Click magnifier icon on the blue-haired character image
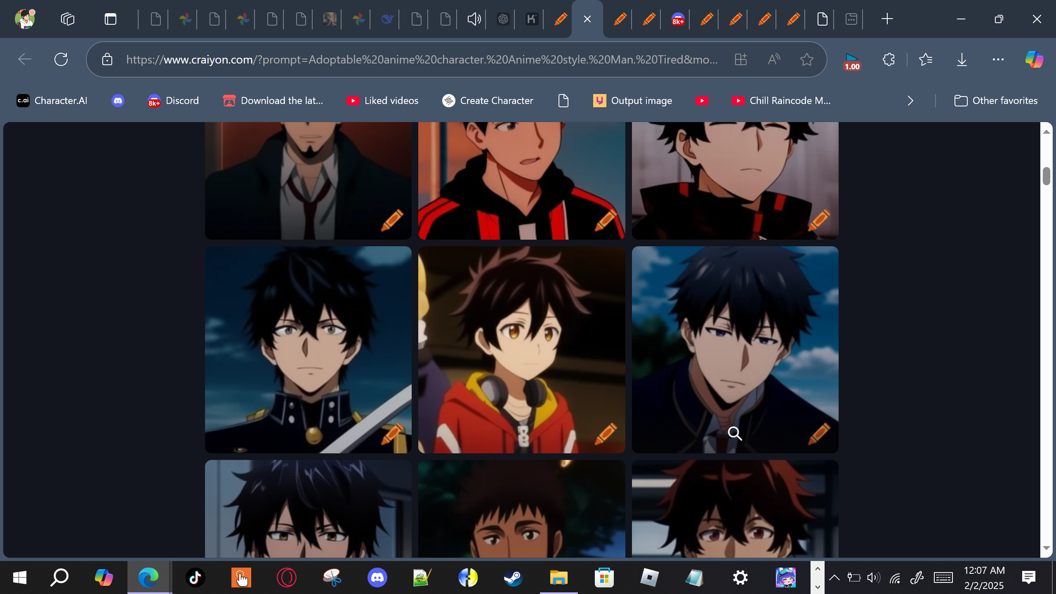1056x594 pixels. click(x=735, y=434)
